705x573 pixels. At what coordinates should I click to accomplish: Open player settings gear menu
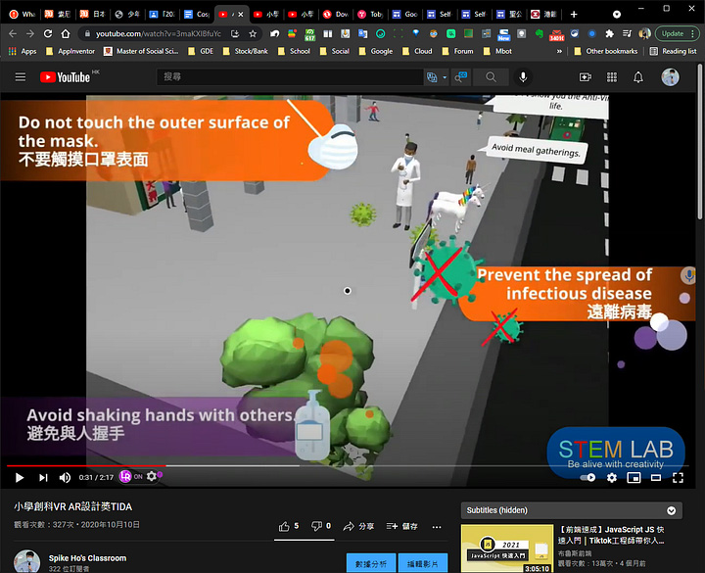612,477
